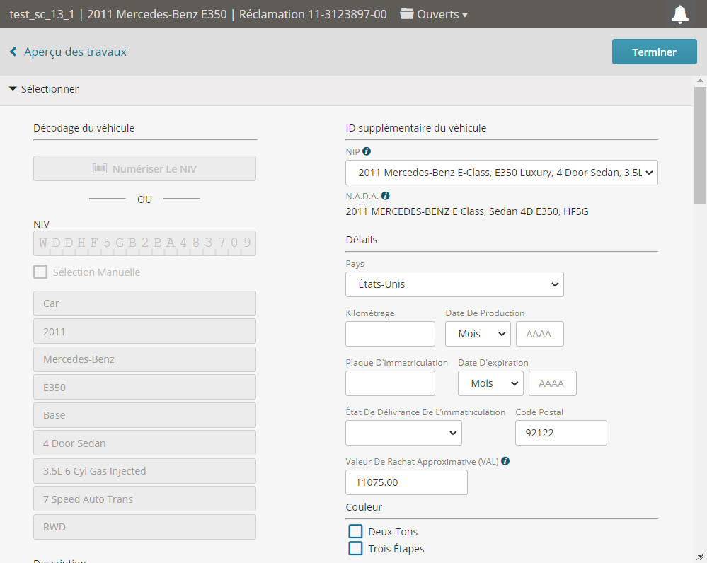Click the 4 Door Sedan body field
Viewport: 707px width, 563px height.
pos(145,443)
